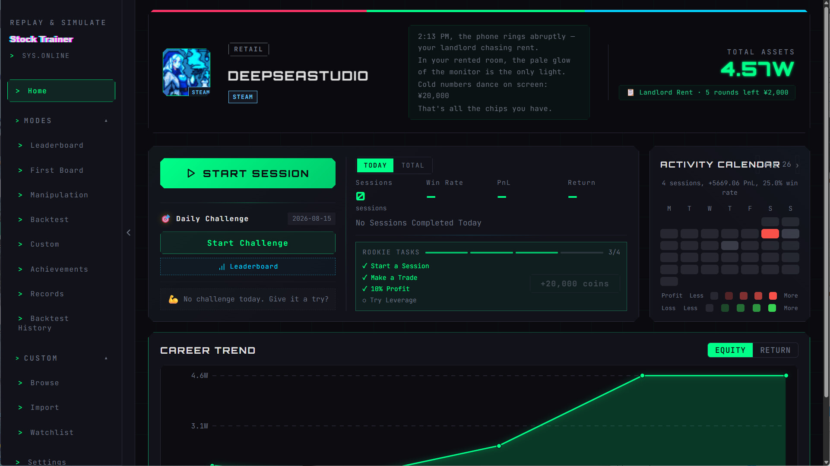Open First Board mode
Screen dimensions: 830x466
57,171
